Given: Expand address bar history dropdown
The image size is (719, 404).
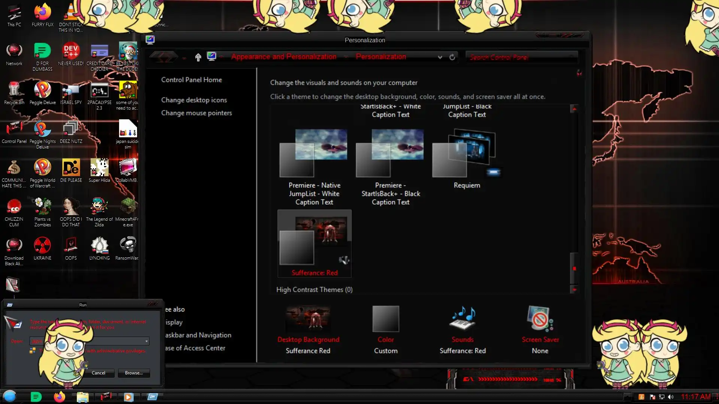Looking at the screenshot, I should pos(440,57).
